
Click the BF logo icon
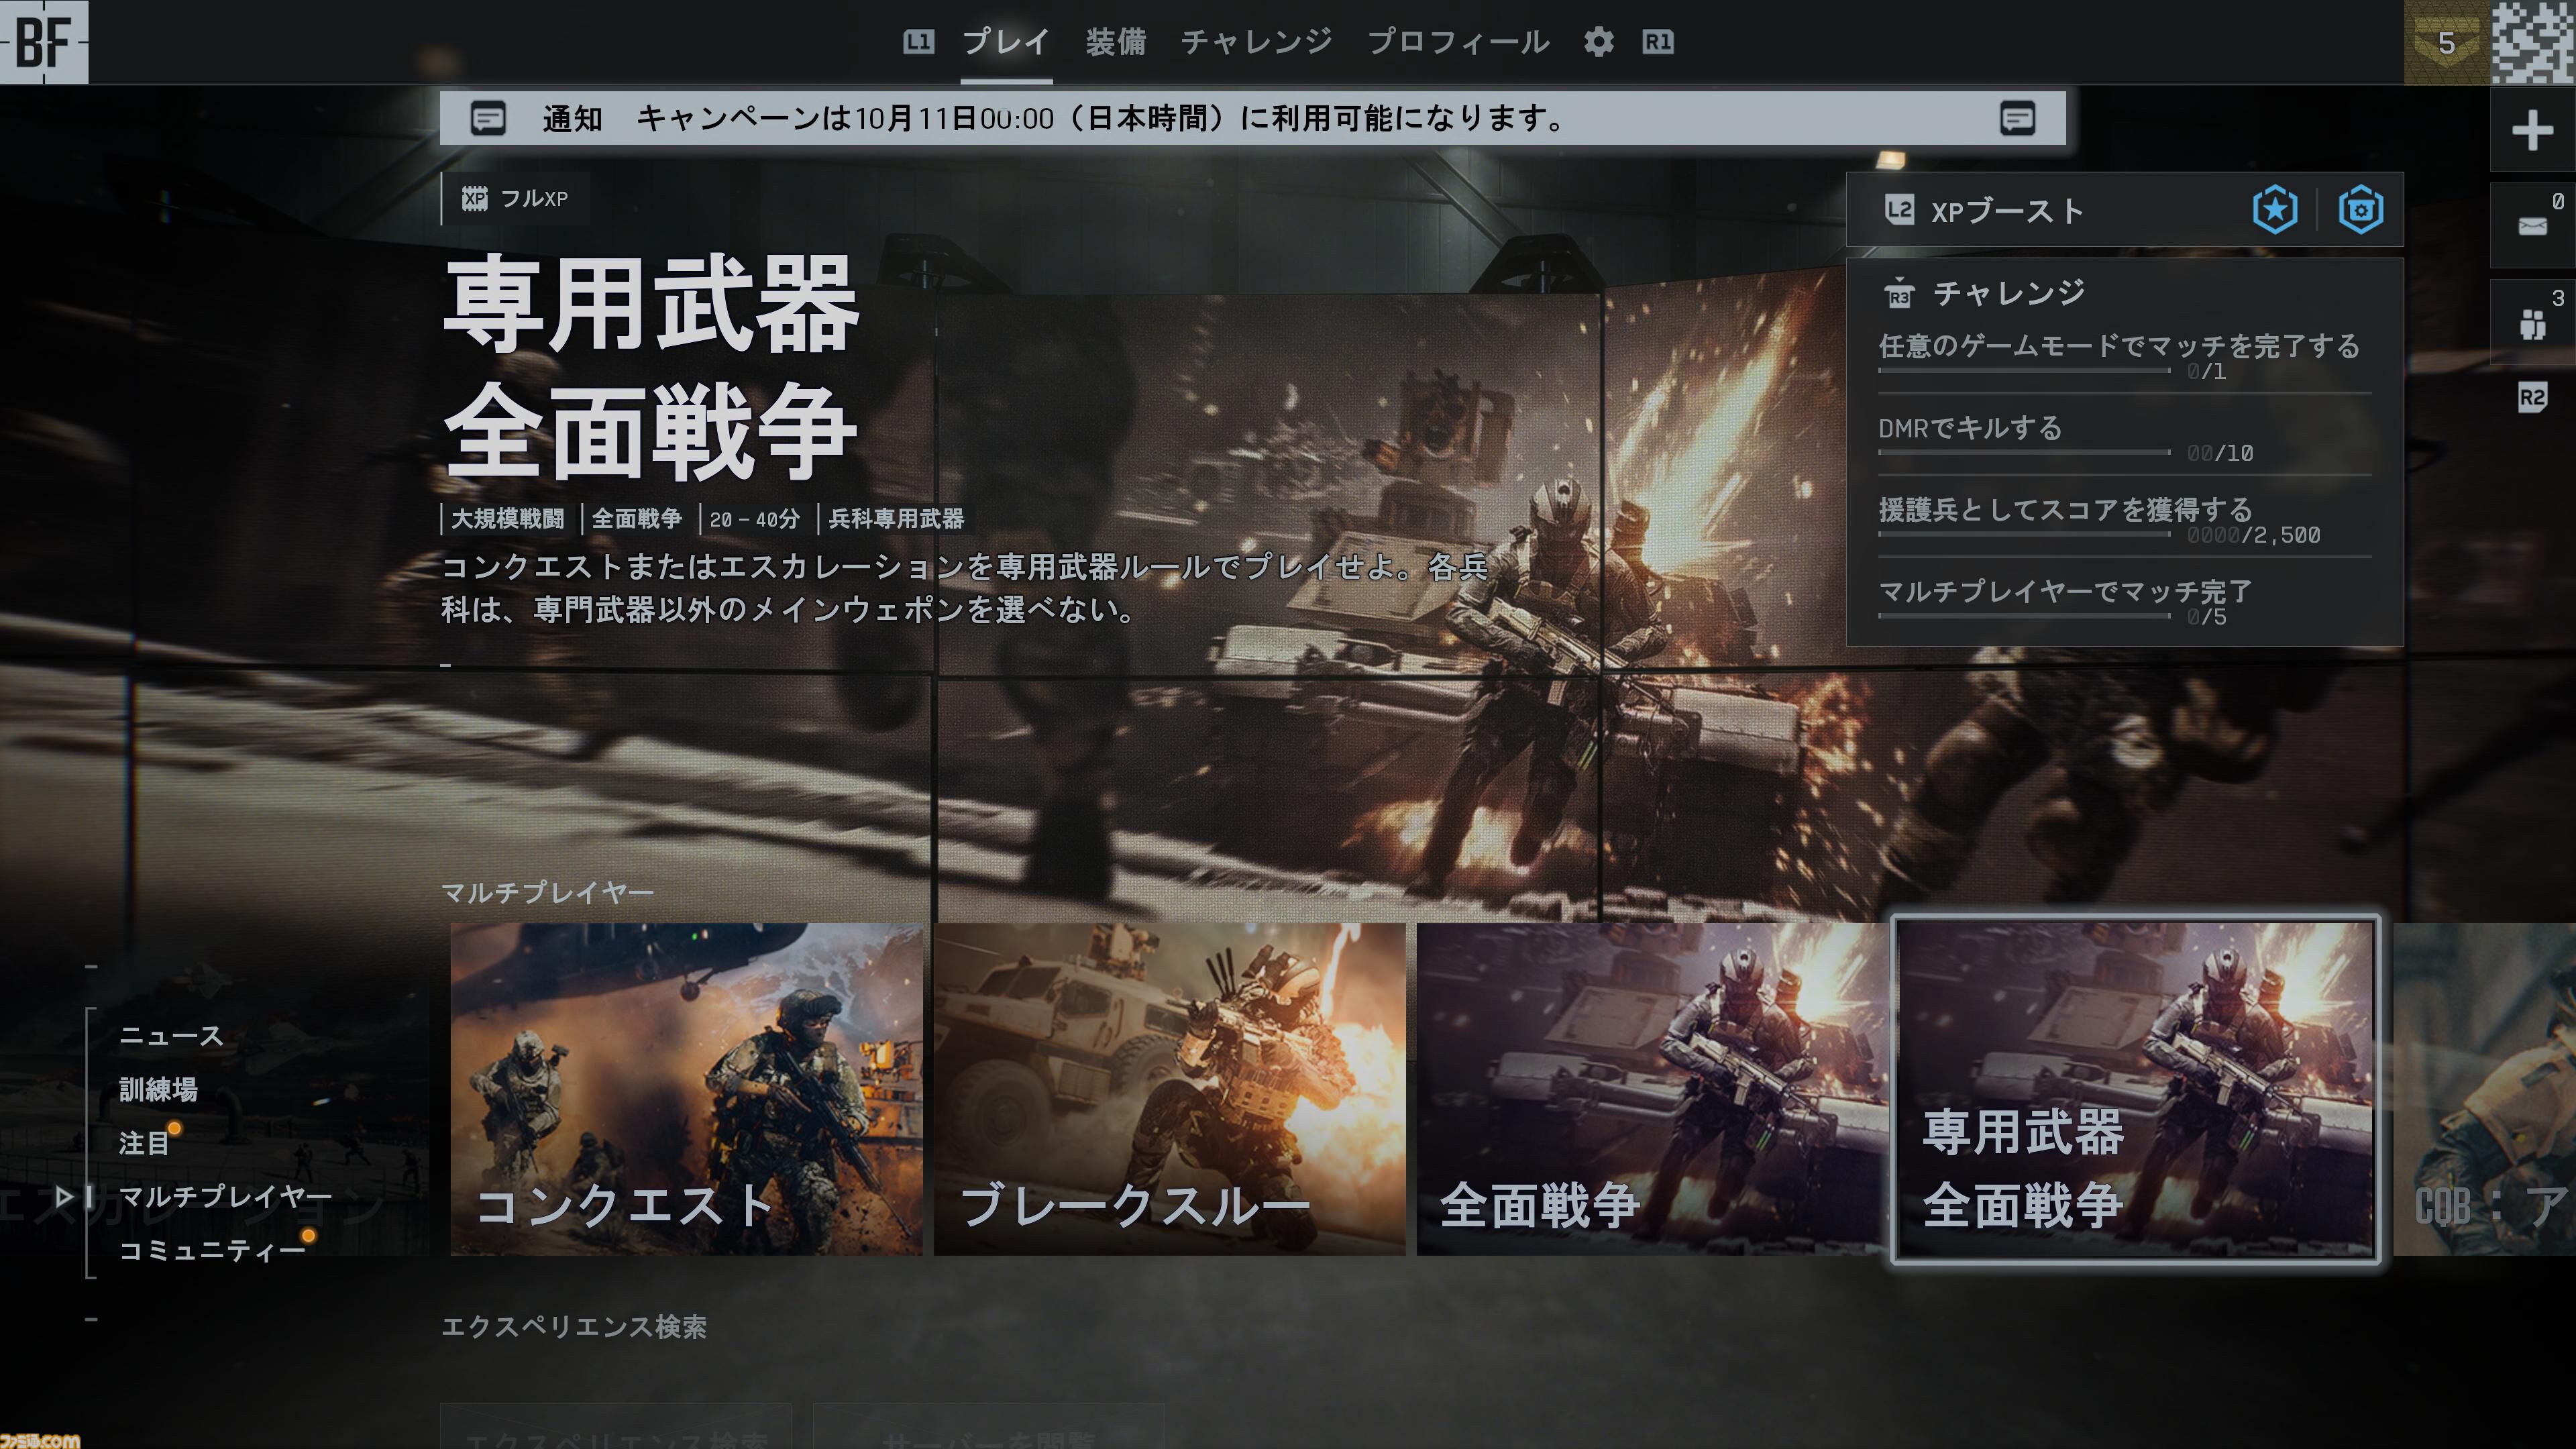(44, 42)
